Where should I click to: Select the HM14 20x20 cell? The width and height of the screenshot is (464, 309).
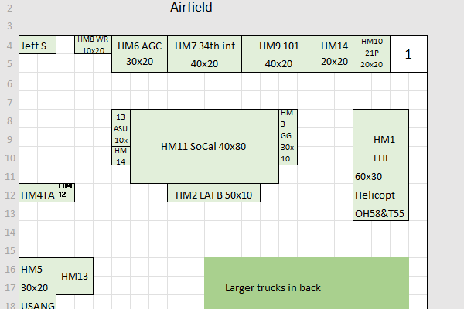[x=334, y=53]
